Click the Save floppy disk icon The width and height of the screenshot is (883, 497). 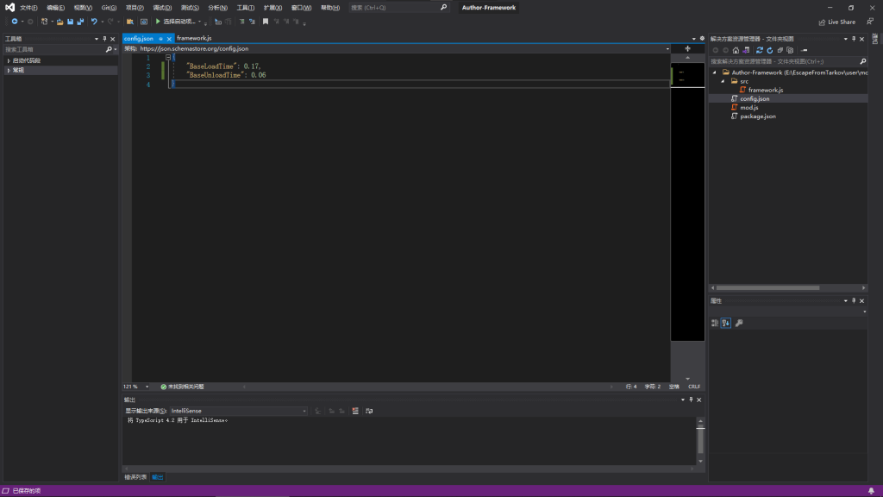[71, 22]
